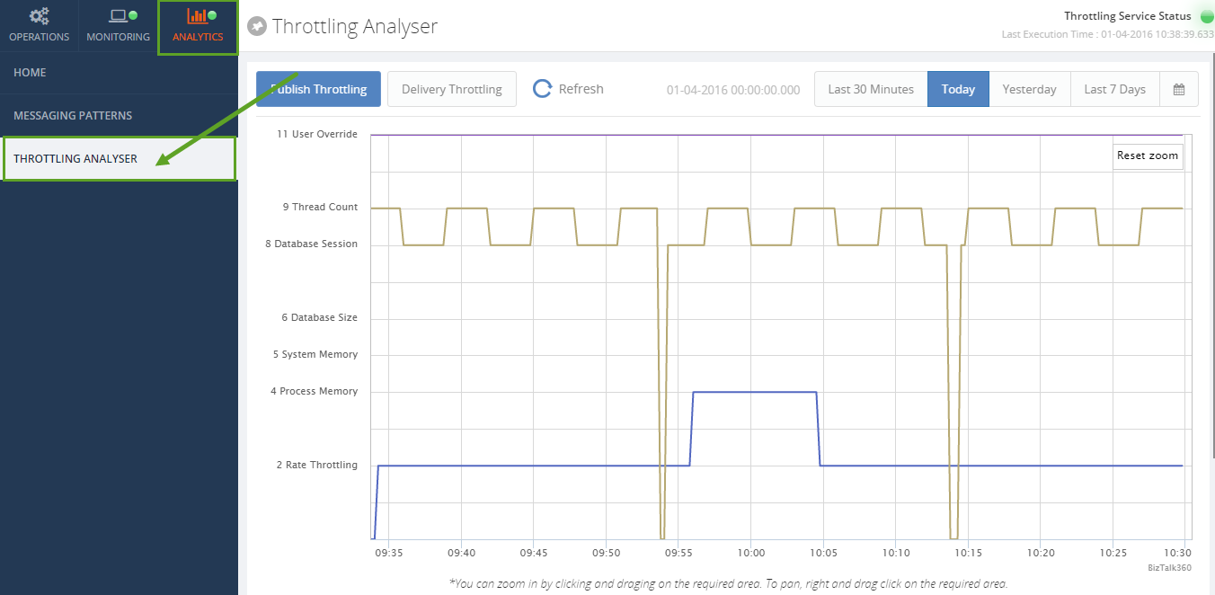Select the Publish Throttling option
The width and height of the screenshot is (1215, 595).
coord(317,88)
